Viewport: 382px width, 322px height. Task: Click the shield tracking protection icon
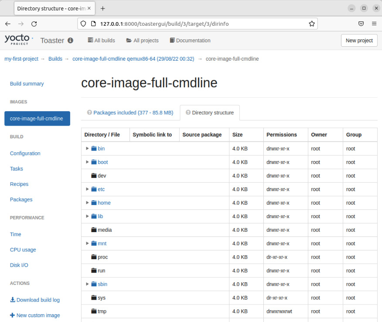pos(83,24)
